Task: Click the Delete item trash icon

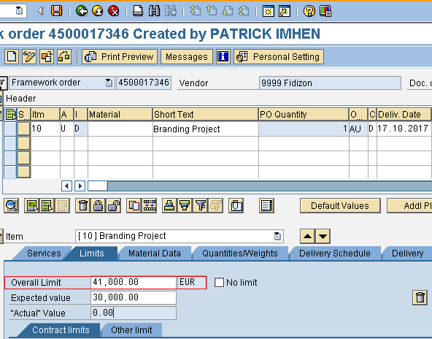Action: point(83,205)
